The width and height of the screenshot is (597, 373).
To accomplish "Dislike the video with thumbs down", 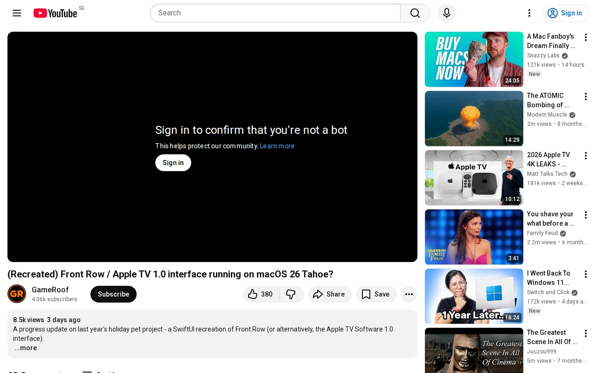I will (292, 294).
